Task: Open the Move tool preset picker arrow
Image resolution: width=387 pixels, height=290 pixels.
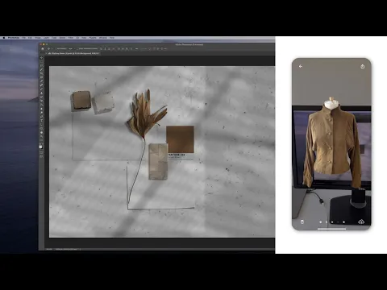Action: point(52,48)
